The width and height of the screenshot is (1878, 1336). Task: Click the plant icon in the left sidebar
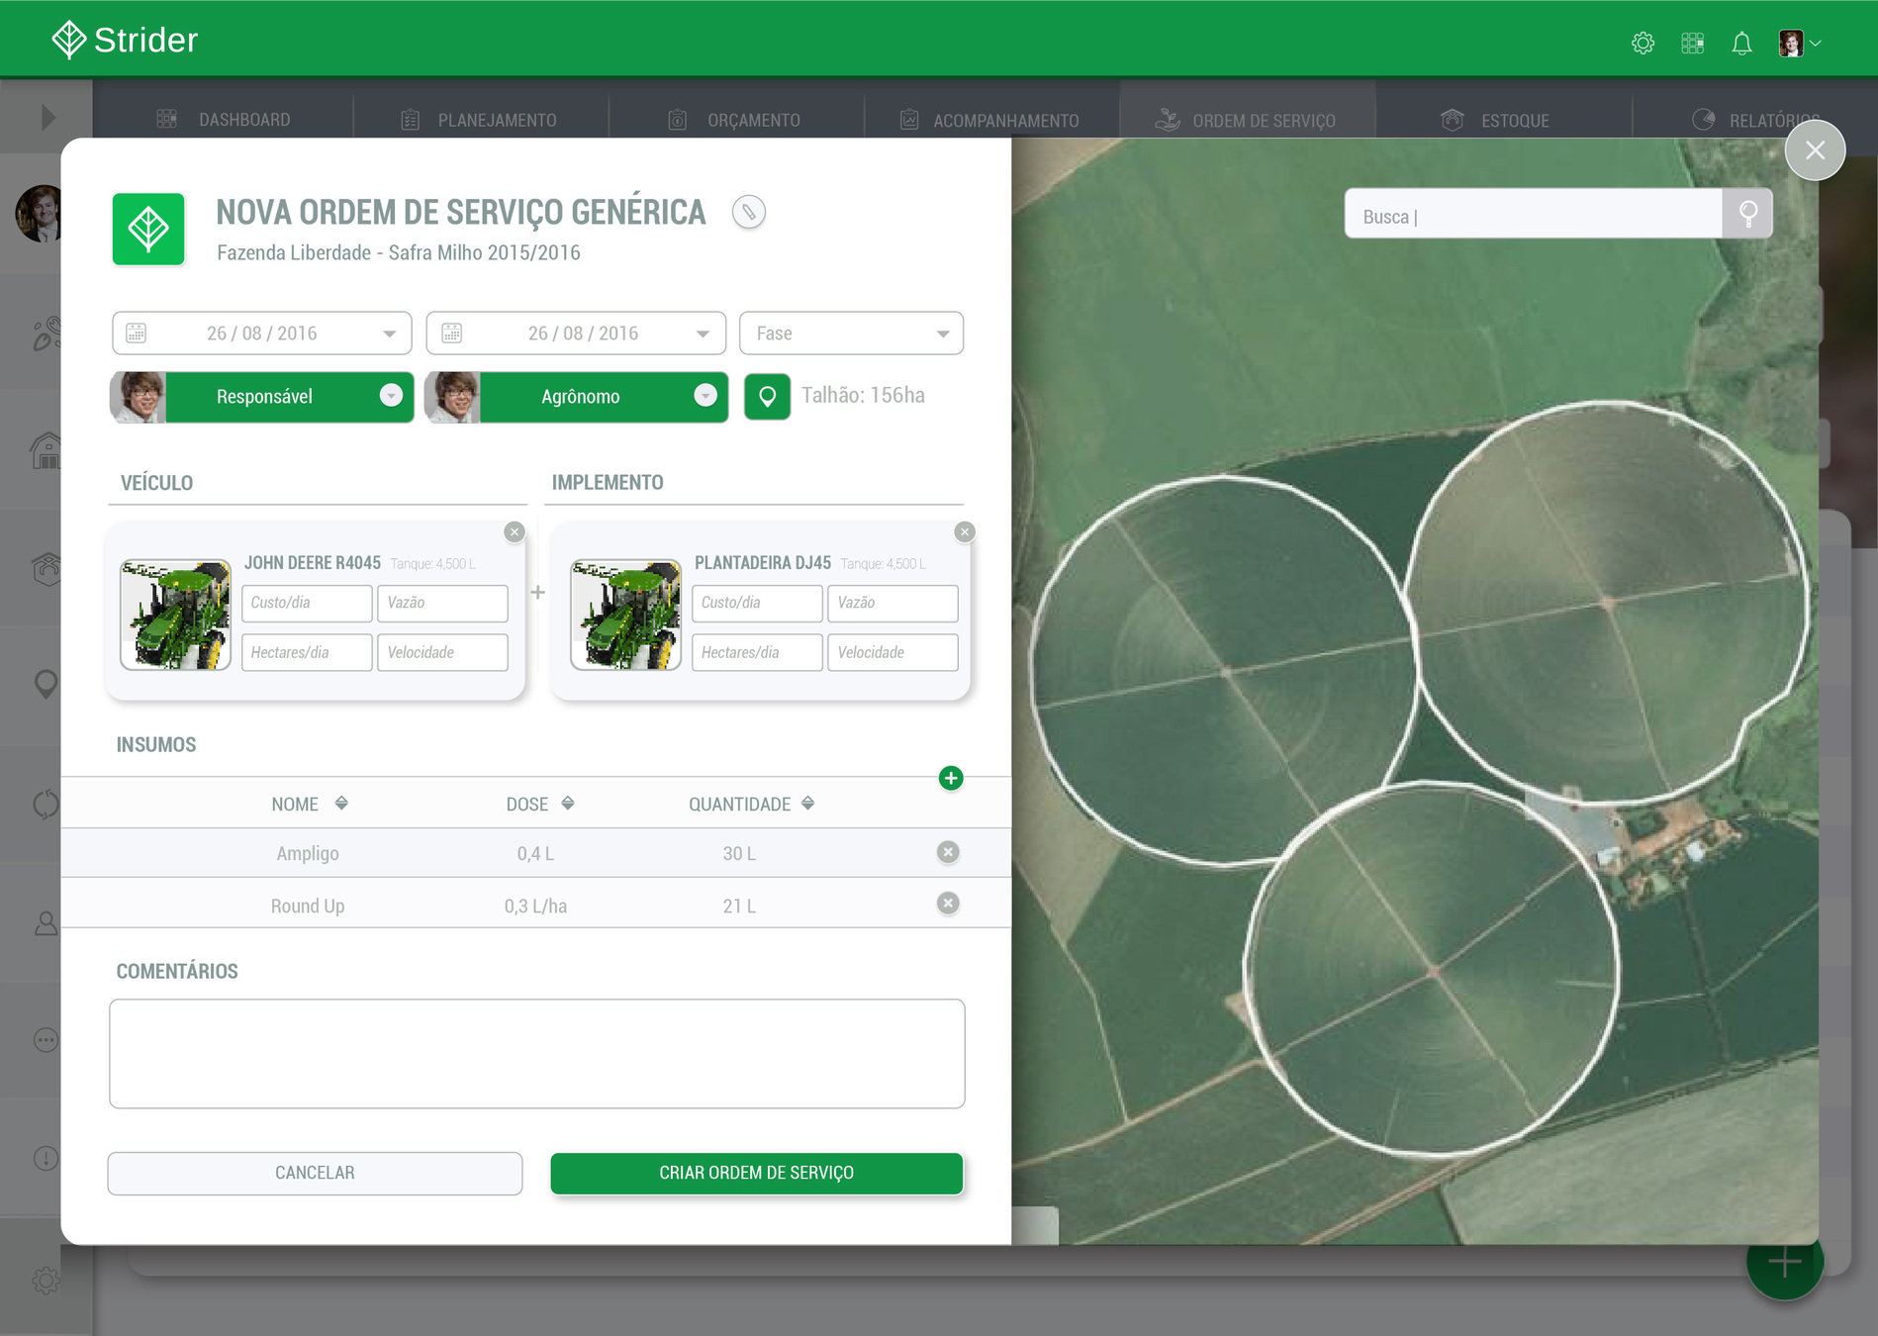pos(46,334)
